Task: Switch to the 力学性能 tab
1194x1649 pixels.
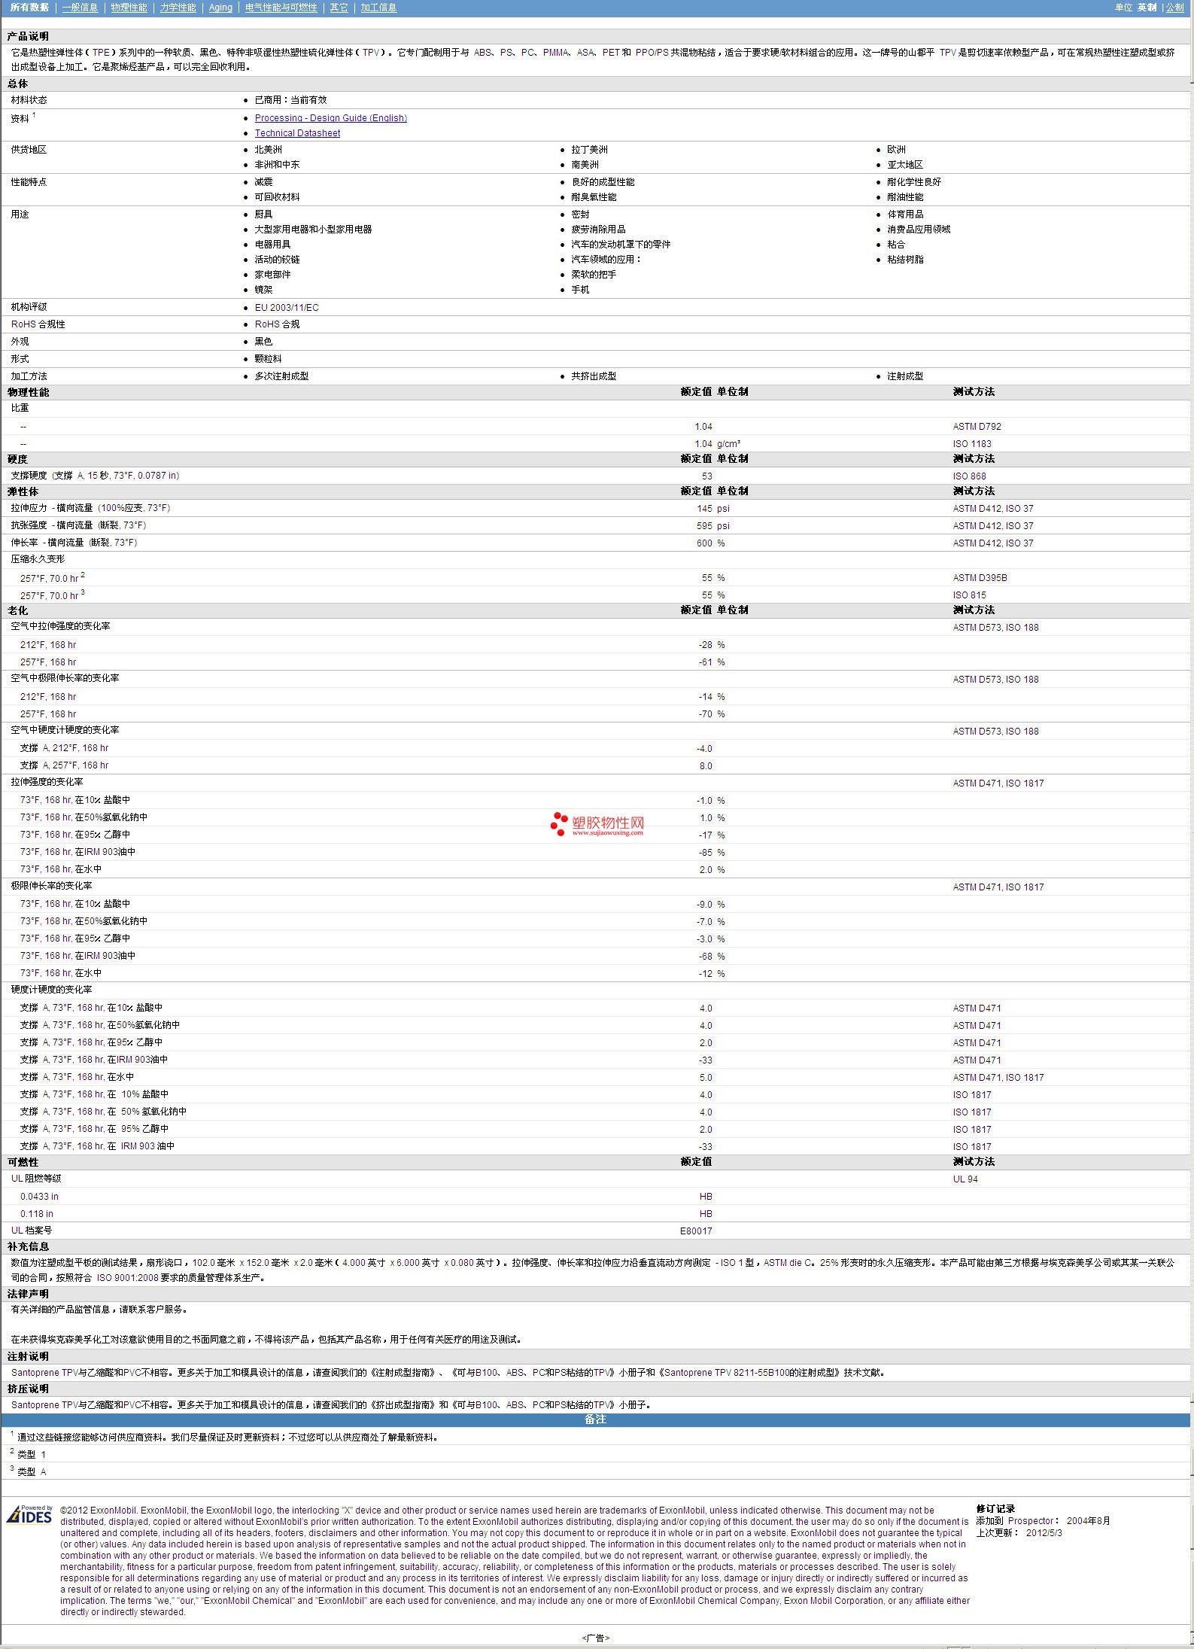Action: pos(178,8)
